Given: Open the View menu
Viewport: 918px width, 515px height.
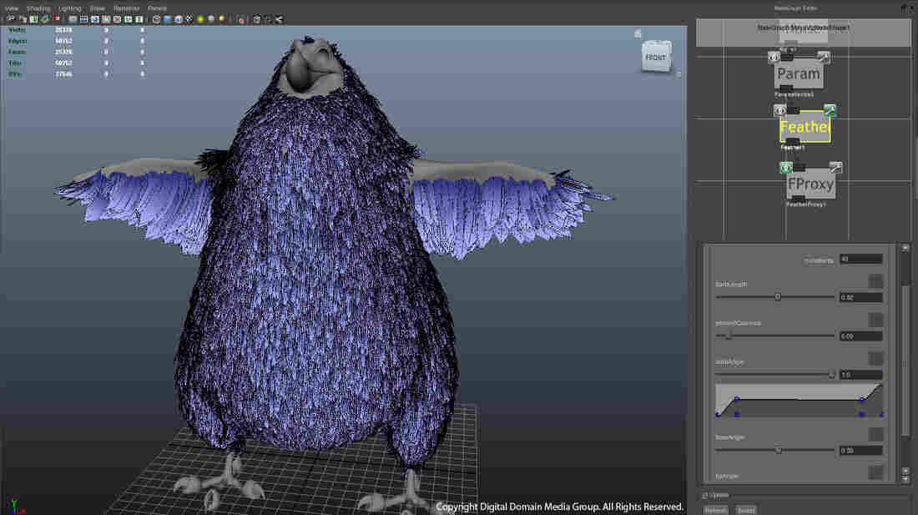Looking at the screenshot, I should coord(12,8).
